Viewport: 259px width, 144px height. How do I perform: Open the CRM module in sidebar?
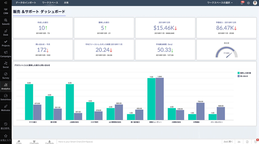coord(6,11)
